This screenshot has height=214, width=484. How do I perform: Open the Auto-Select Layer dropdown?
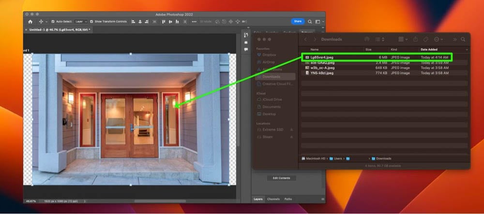tap(81, 22)
